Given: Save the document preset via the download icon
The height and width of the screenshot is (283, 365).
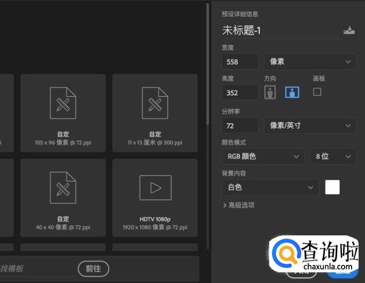Looking at the screenshot, I should pos(349,30).
